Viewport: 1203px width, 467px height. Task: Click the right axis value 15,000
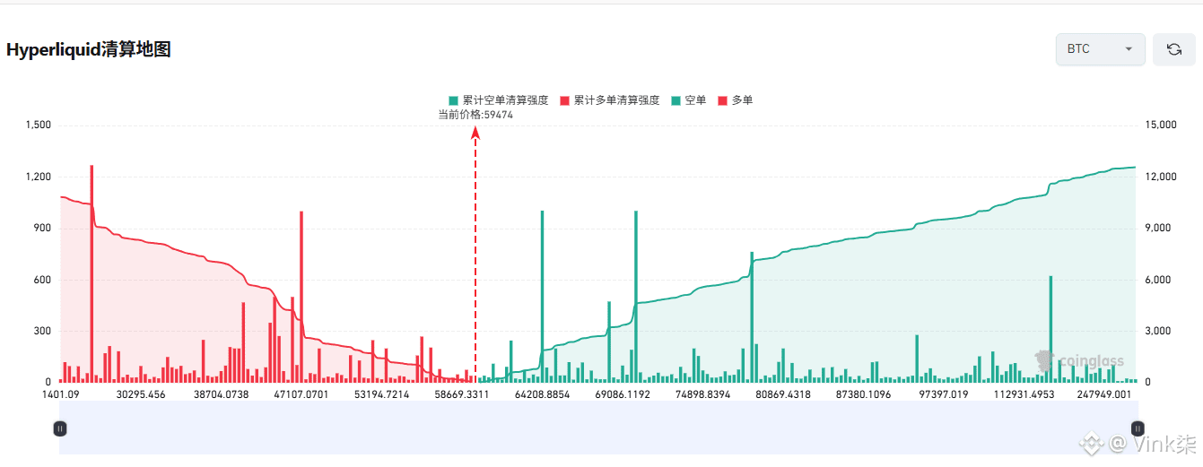(x=1162, y=125)
